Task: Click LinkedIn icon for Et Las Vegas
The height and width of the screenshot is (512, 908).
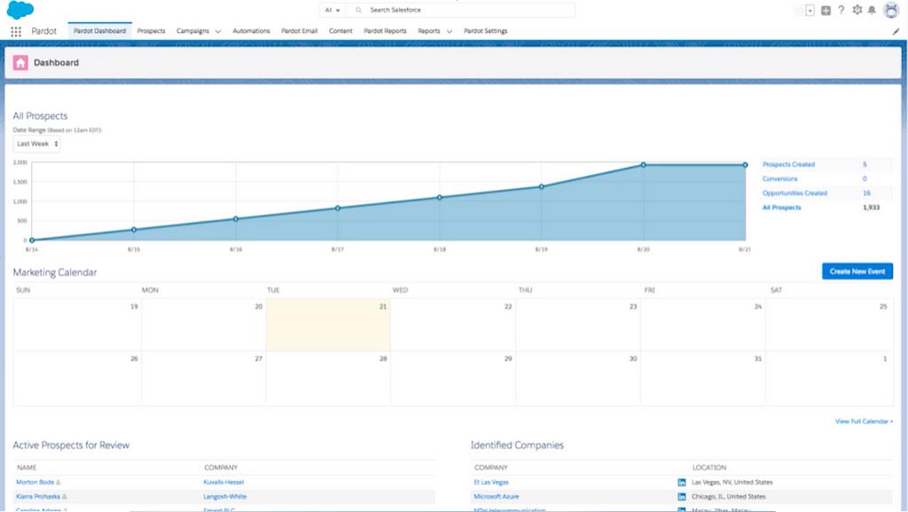Action: pyautogui.click(x=681, y=482)
